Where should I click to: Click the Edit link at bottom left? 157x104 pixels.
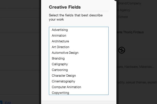[x=8, y=103]
